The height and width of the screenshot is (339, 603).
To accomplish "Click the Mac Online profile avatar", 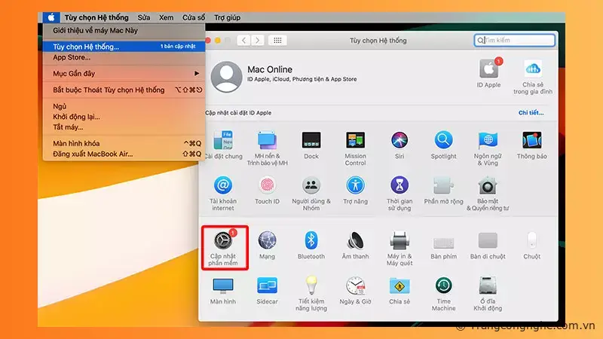I will (226, 77).
